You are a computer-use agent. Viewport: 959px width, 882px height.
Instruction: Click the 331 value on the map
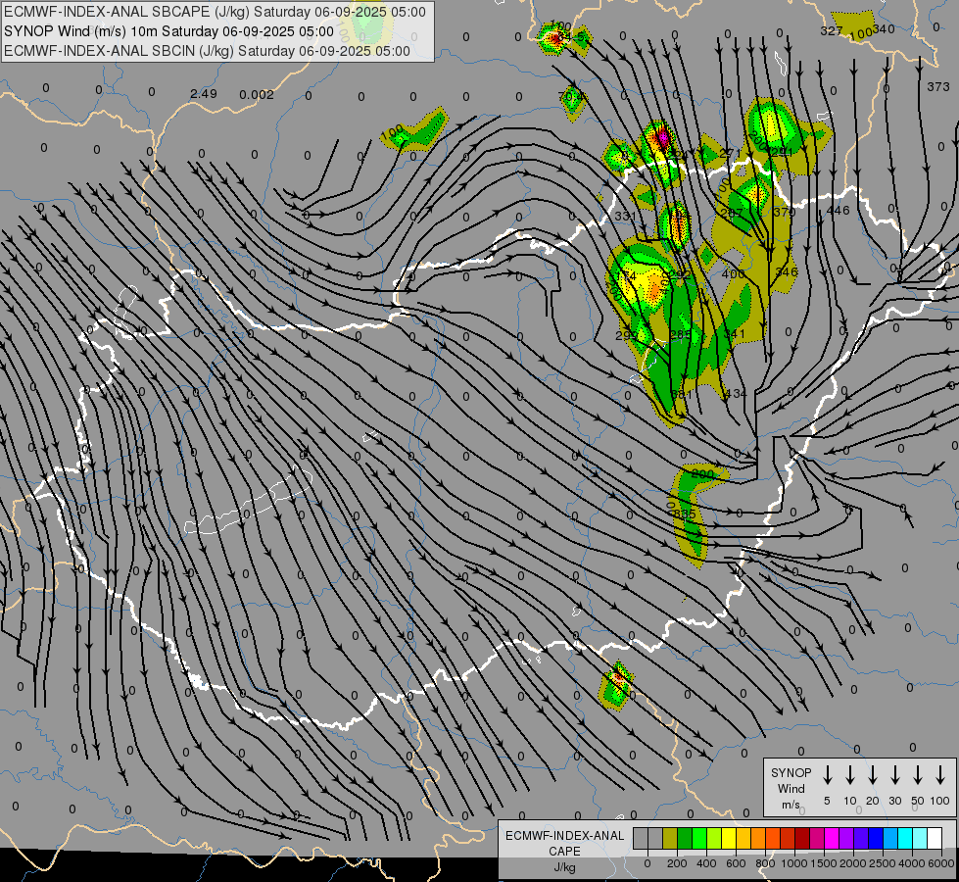[626, 216]
